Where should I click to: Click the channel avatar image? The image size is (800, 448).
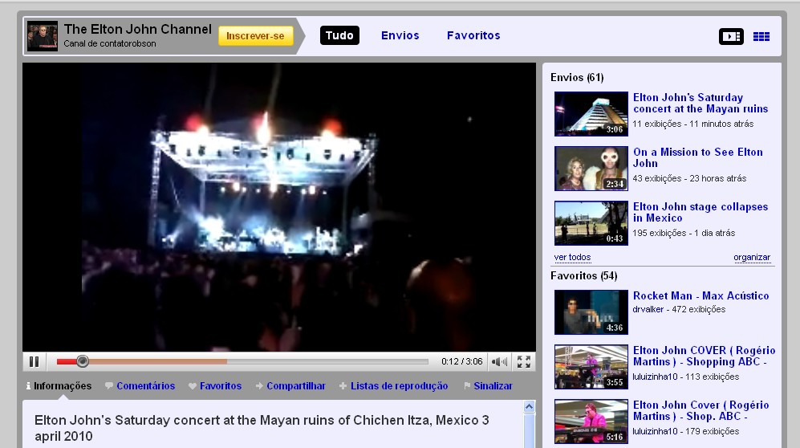[43, 35]
